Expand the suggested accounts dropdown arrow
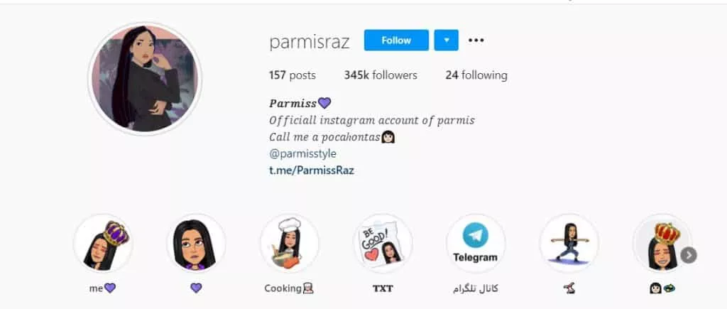 click(x=446, y=40)
